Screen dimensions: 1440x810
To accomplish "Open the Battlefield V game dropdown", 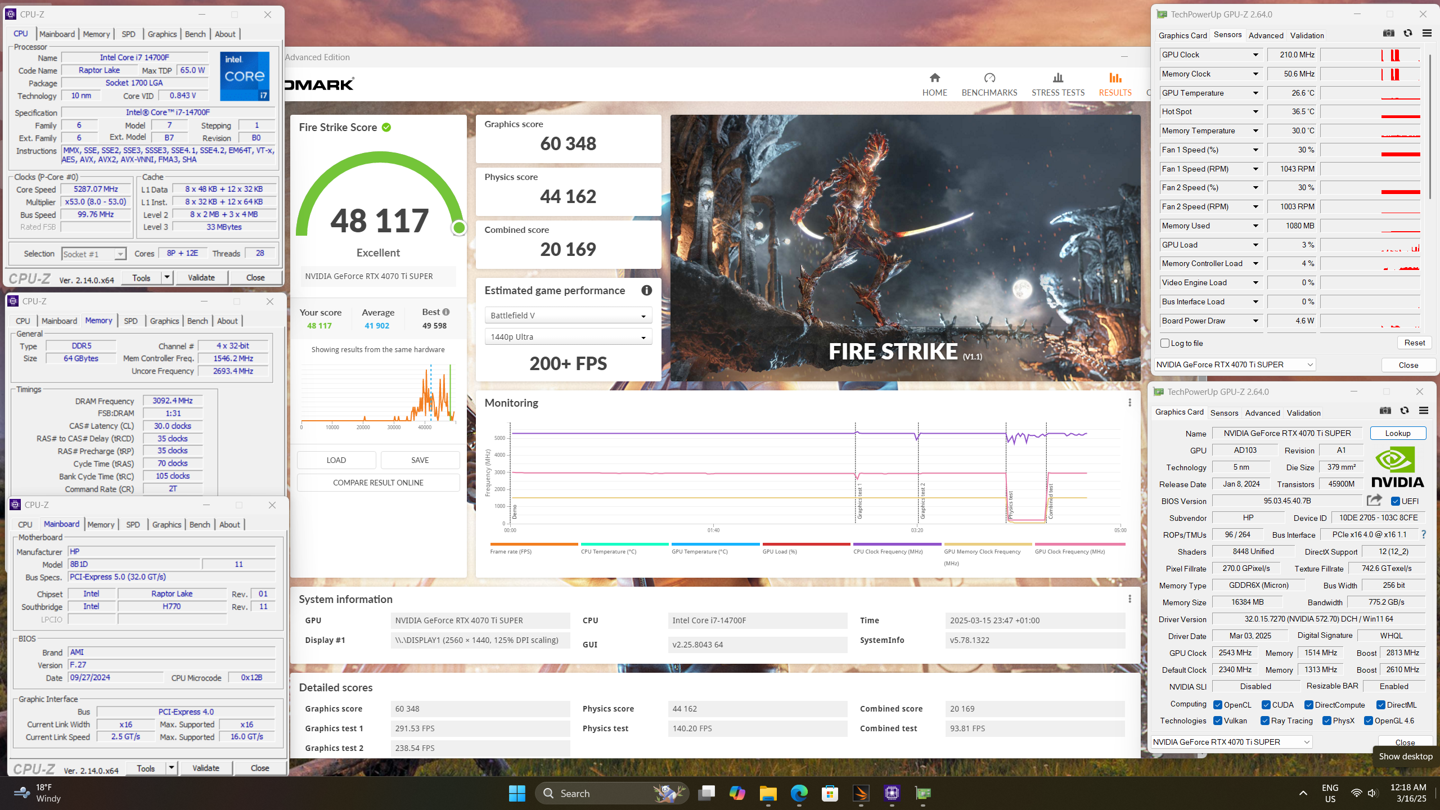I will pos(568,316).
